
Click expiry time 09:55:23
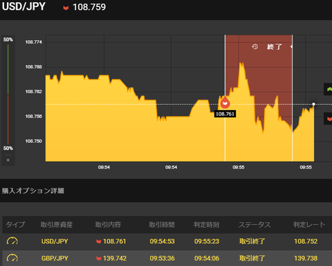point(207,241)
